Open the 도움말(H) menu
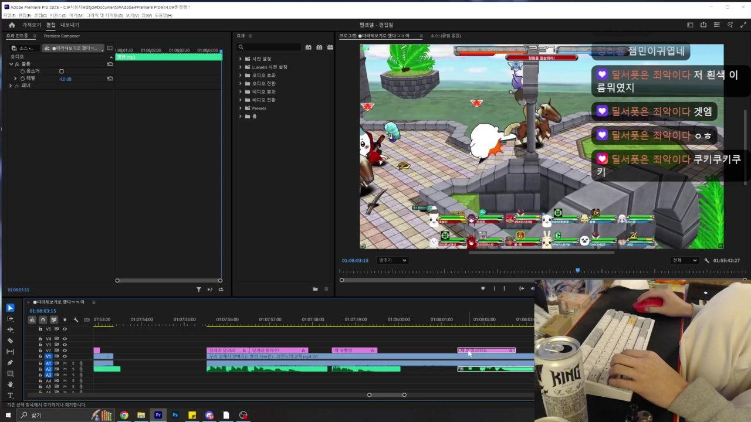Viewport: 751px width, 422px height. (x=164, y=15)
